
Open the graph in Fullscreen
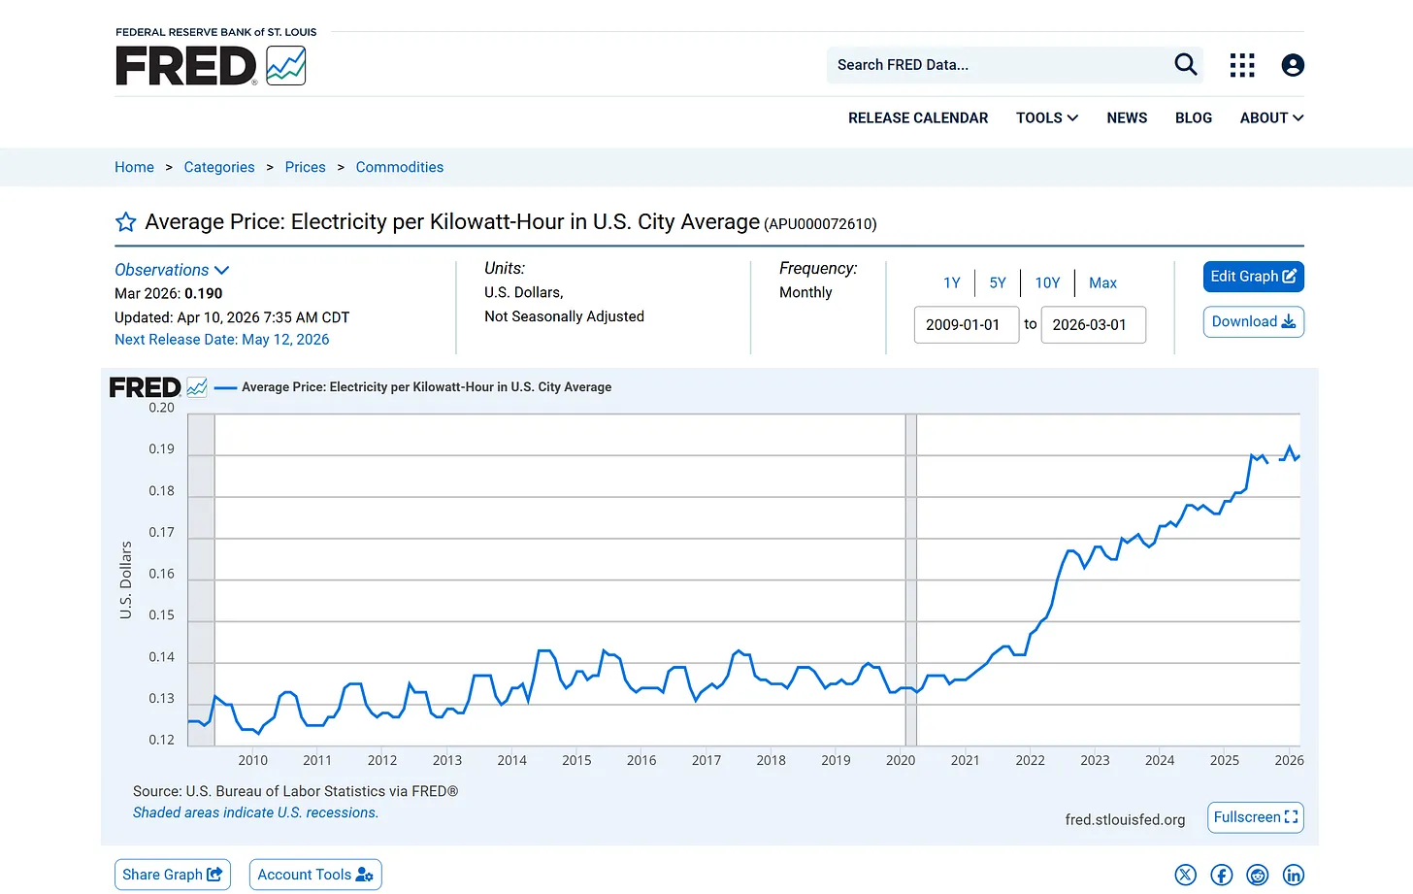coord(1256,817)
